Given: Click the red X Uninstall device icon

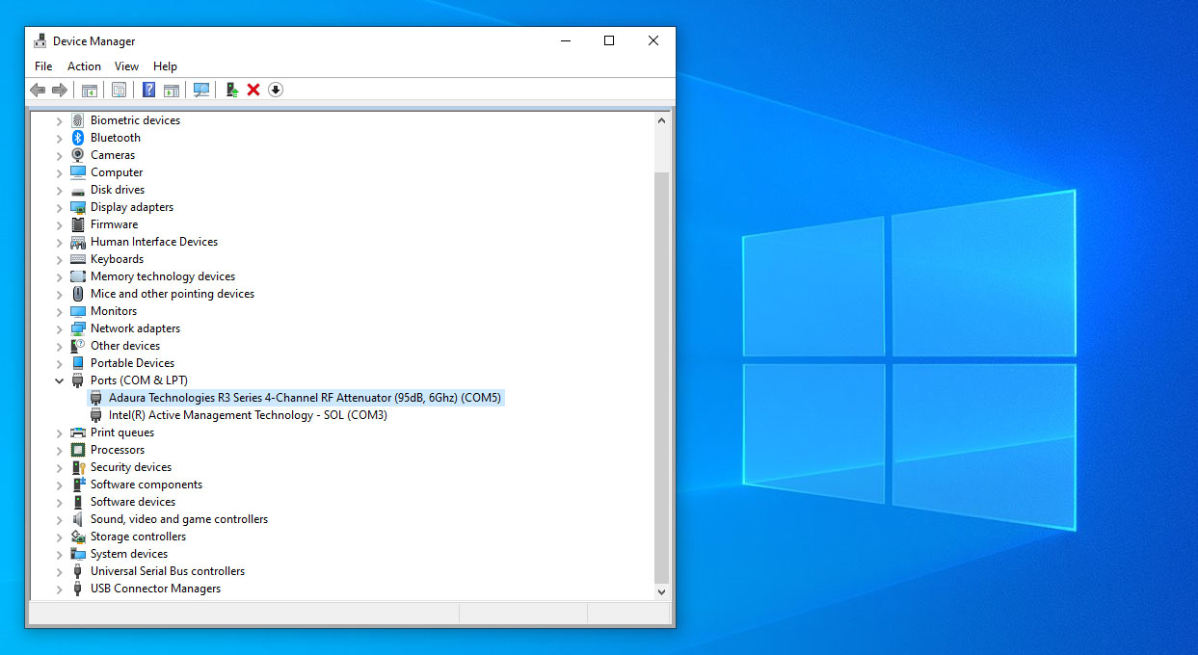Looking at the screenshot, I should (x=253, y=90).
